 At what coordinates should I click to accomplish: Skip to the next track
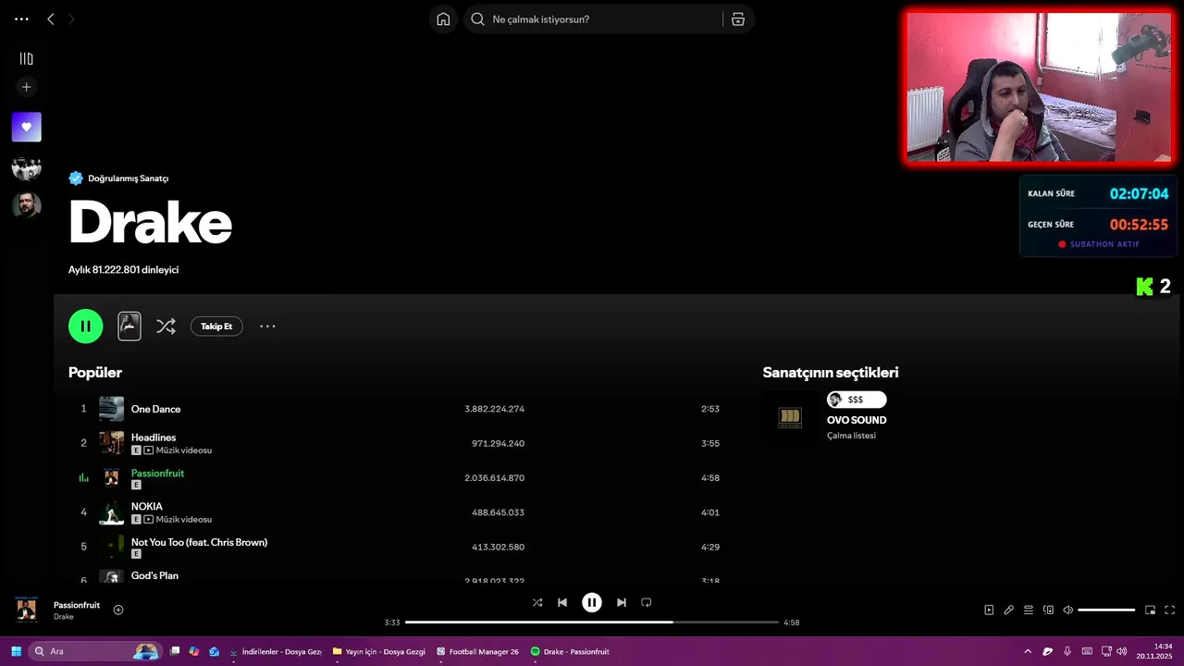pos(622,602)
